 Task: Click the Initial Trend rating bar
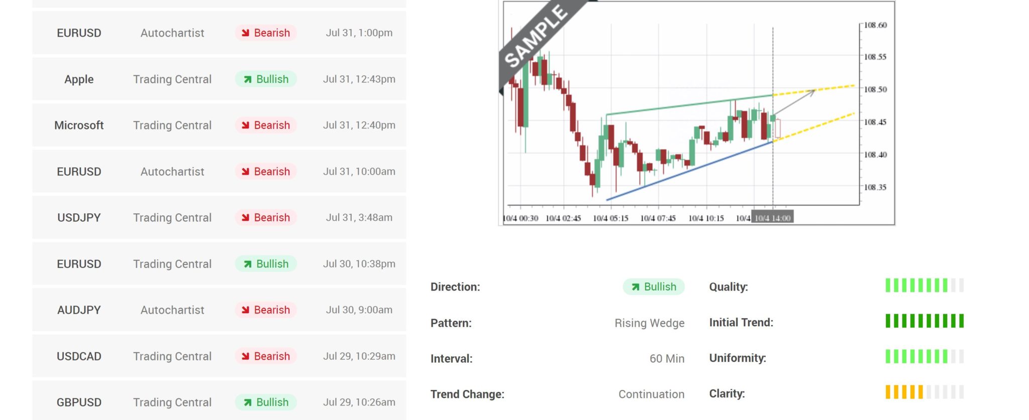(924, 321)
